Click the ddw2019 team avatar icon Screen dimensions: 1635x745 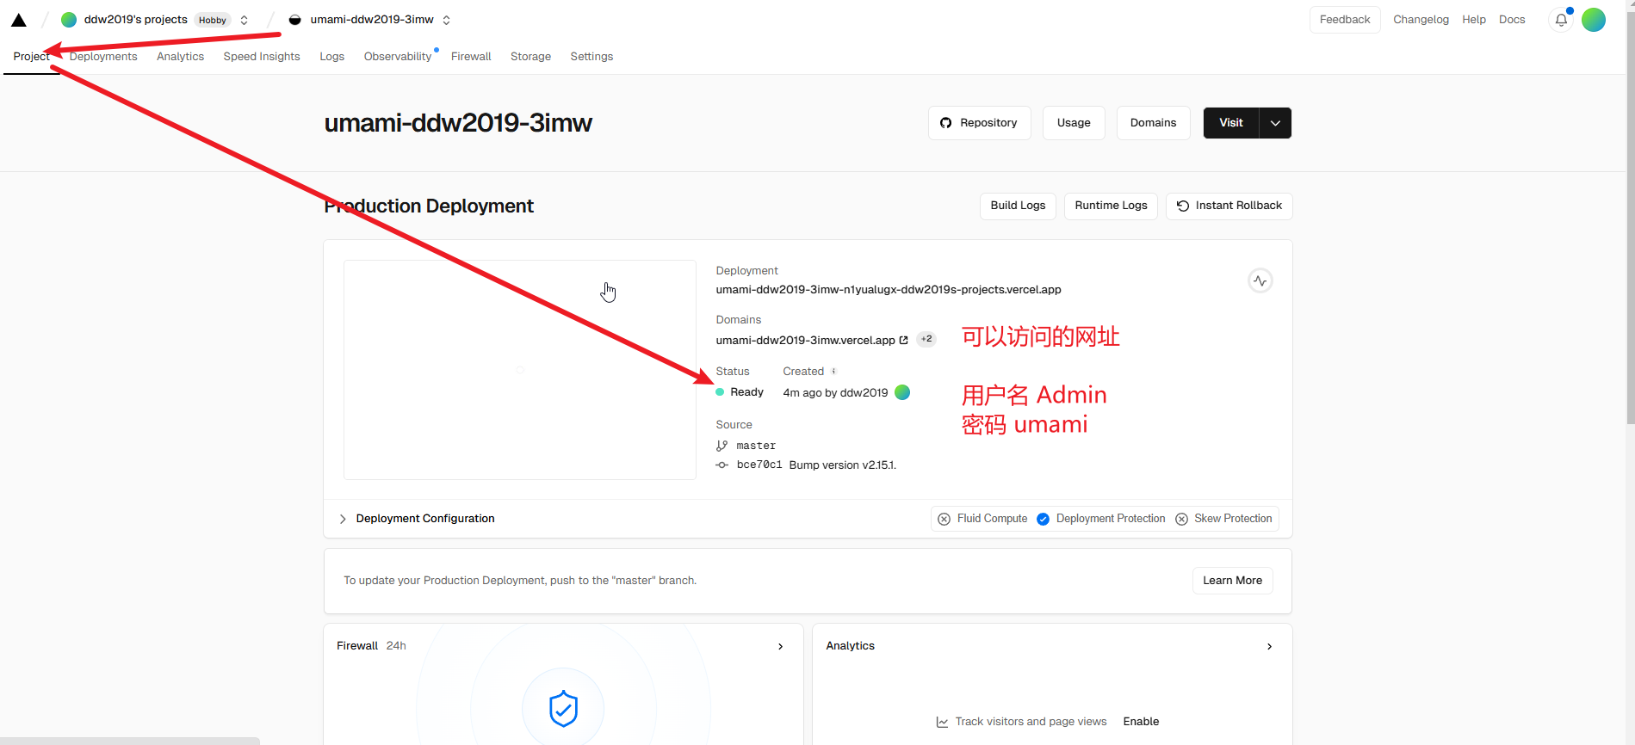[69, 20]
